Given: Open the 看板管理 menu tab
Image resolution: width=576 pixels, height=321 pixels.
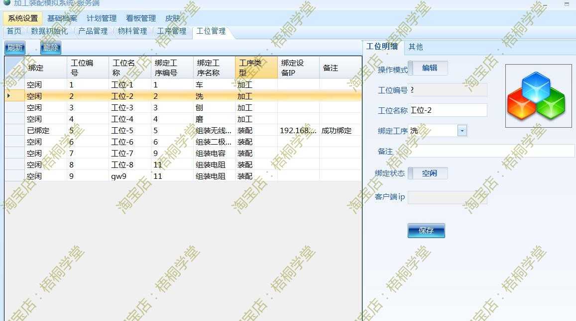Looking at the screenshot, I should [141, 18].
